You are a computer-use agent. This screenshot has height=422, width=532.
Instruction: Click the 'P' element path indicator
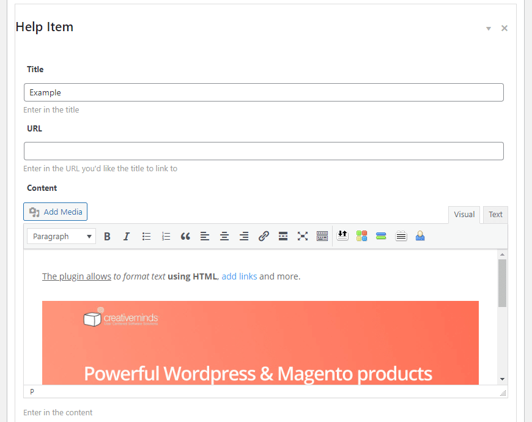pyautogui.click(x=32, y=392)
